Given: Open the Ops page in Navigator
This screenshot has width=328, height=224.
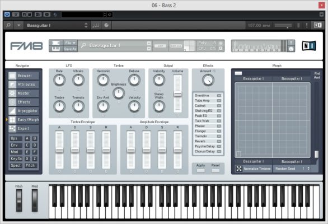Looking at the screenshot, I should point(16,138).
